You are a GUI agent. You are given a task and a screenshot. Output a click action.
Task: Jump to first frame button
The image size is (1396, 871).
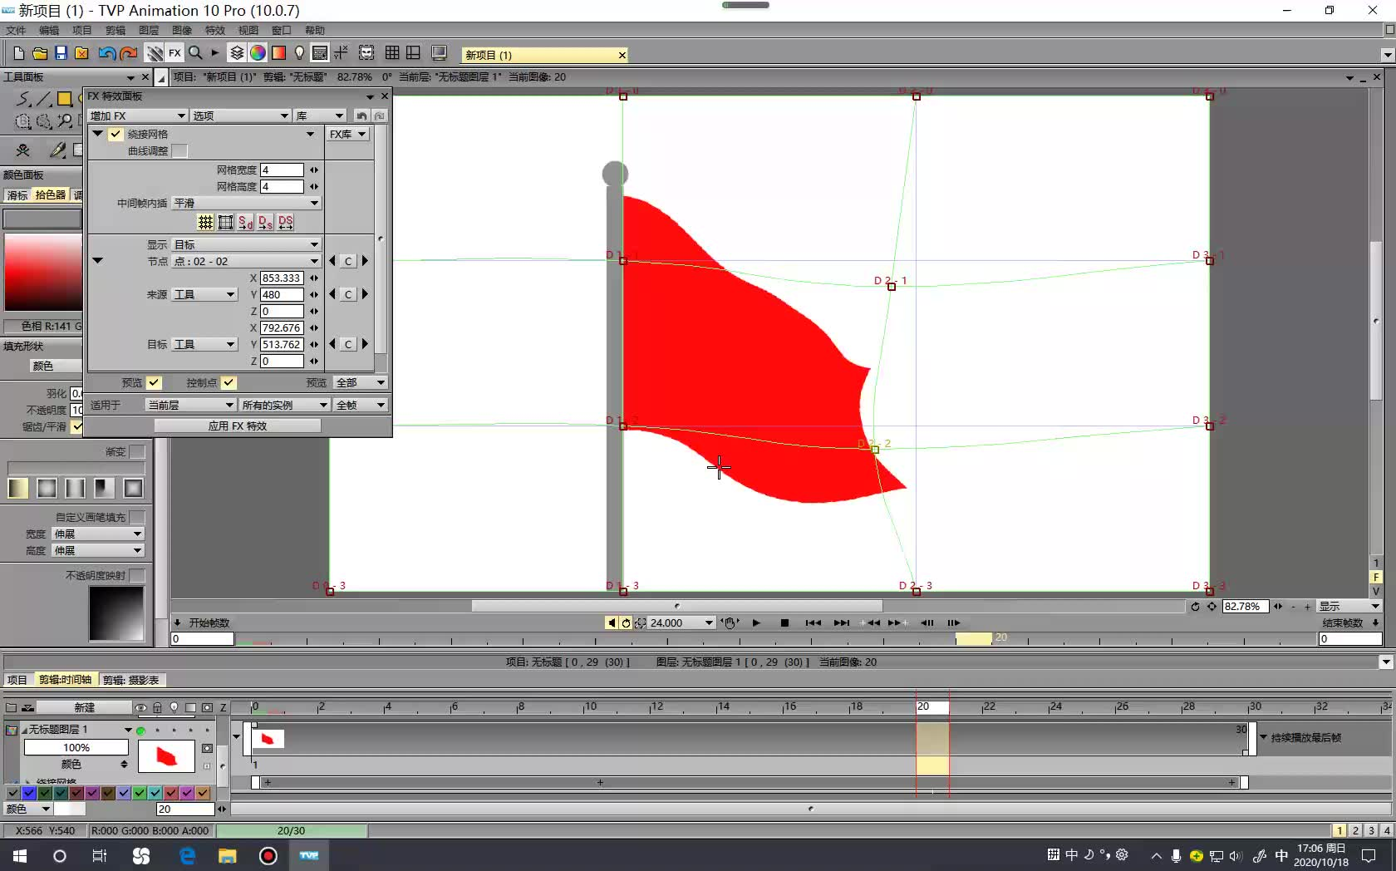click(813, 622)
